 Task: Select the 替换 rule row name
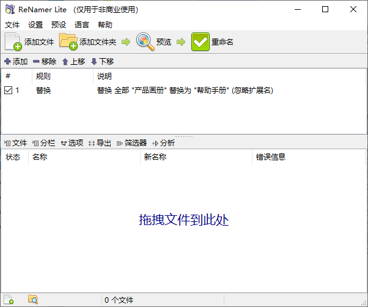43,91
